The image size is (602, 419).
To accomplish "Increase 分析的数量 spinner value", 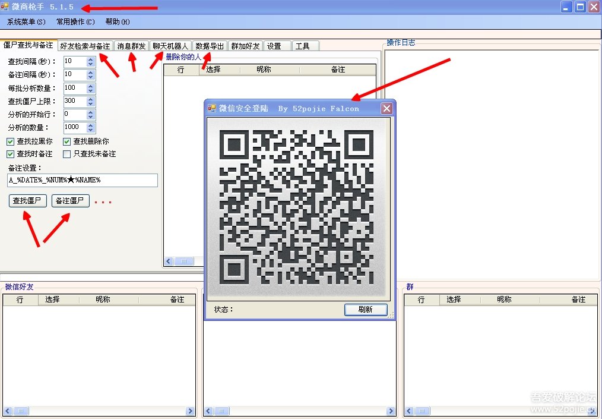I will click(91, 125).
